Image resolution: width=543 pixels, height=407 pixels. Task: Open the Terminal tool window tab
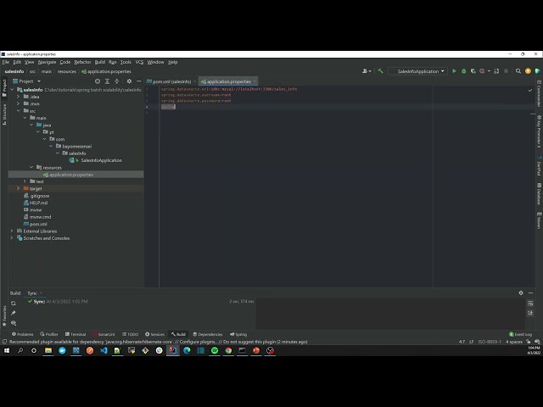(x=76, y=334)
